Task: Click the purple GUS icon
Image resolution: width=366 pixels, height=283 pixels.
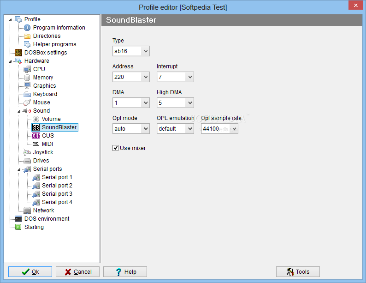Action: tap(36, 136)
